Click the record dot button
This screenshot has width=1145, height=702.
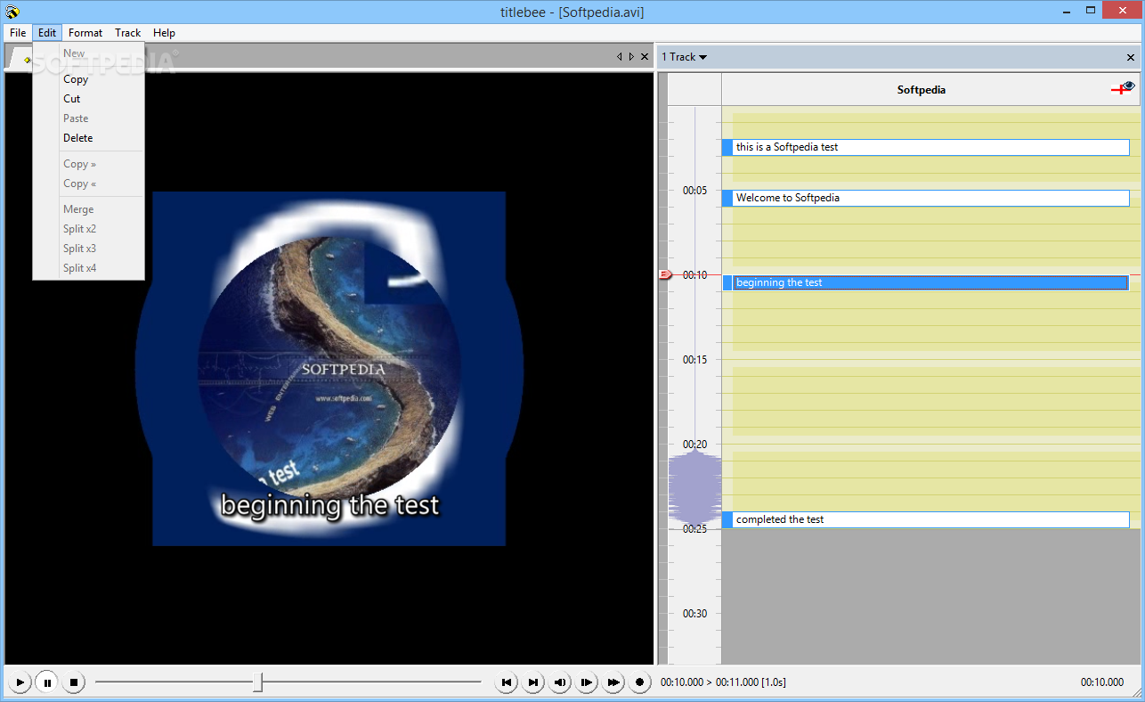click(x=639, y=682)
